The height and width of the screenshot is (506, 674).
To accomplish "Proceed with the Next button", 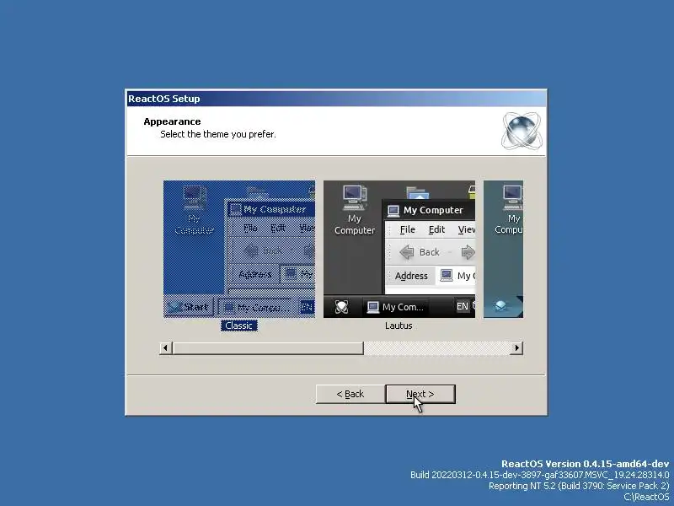I will [420, 394].
